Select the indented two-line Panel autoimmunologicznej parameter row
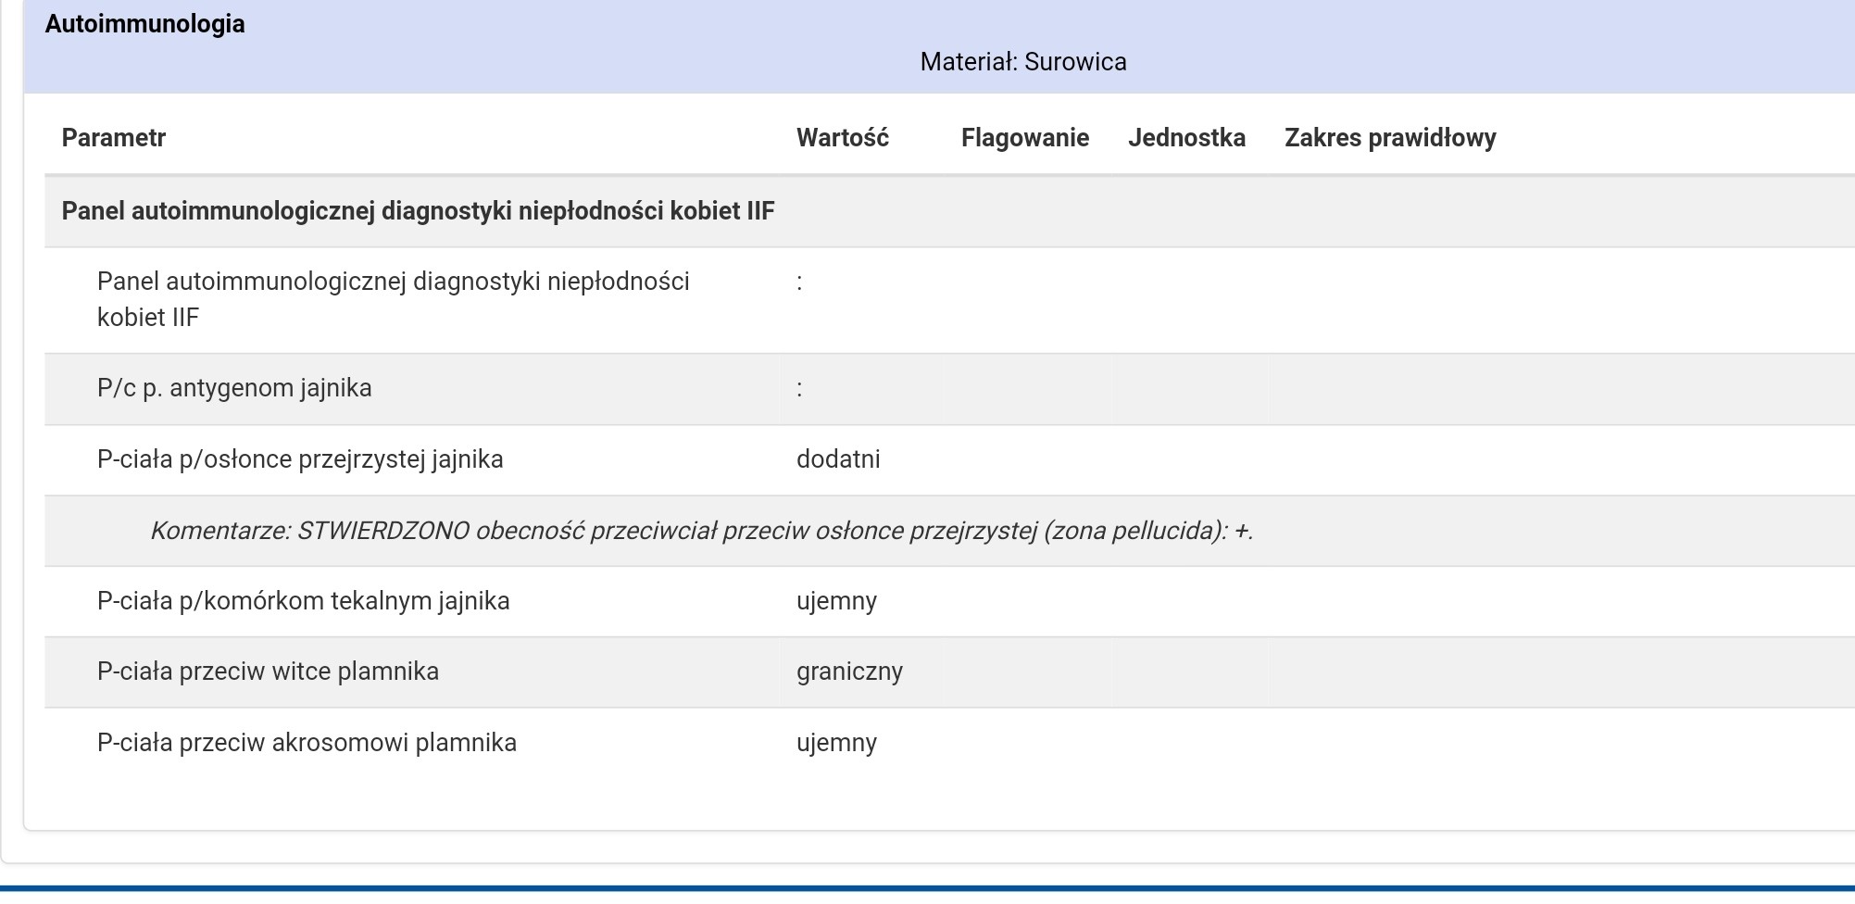 (x=393, y=299)
